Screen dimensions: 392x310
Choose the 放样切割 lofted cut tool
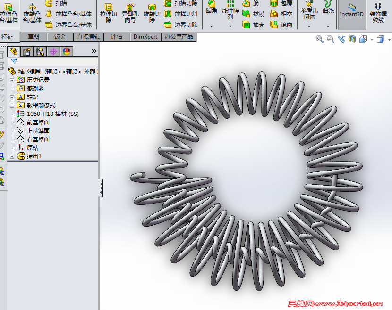point(181,14)
